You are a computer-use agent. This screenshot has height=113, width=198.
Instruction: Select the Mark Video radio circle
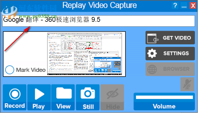[x=10, y=70]
